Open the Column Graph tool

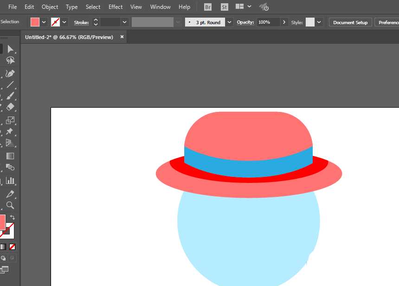tap(10, 181)
